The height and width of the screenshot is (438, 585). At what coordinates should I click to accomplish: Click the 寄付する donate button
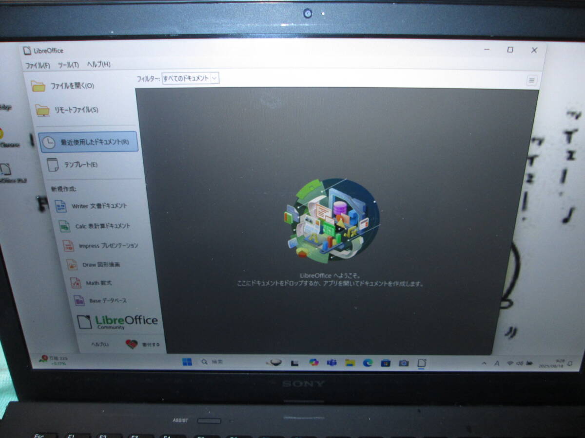click(x=143, y=345)
